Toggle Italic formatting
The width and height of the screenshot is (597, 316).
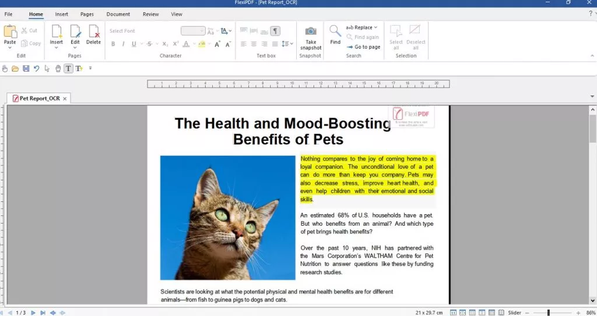point(123,44)
